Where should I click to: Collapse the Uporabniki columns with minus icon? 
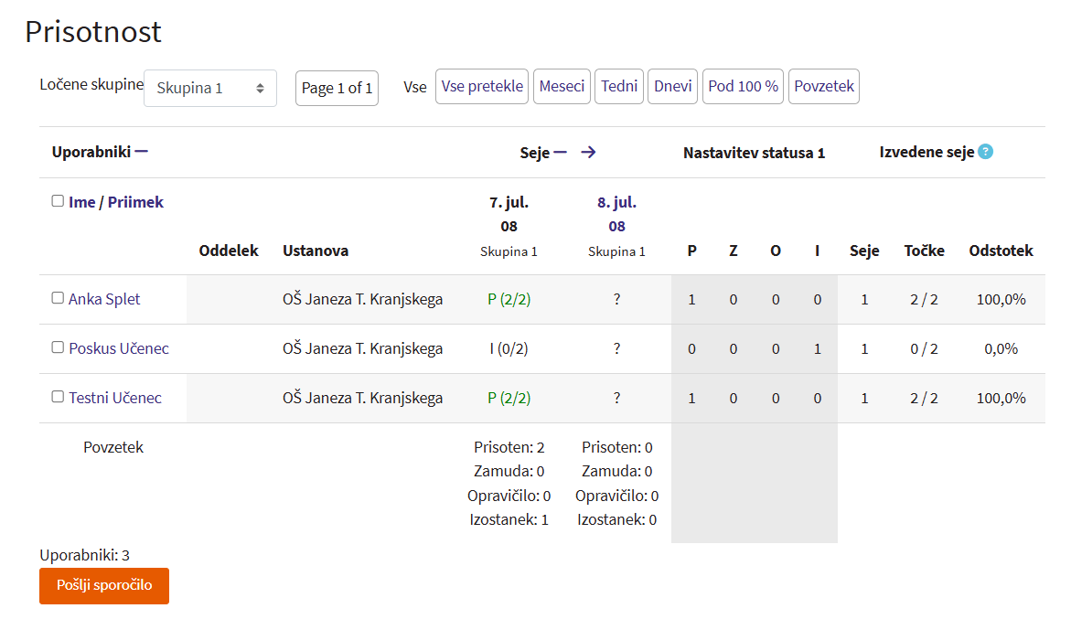[141, 152]
